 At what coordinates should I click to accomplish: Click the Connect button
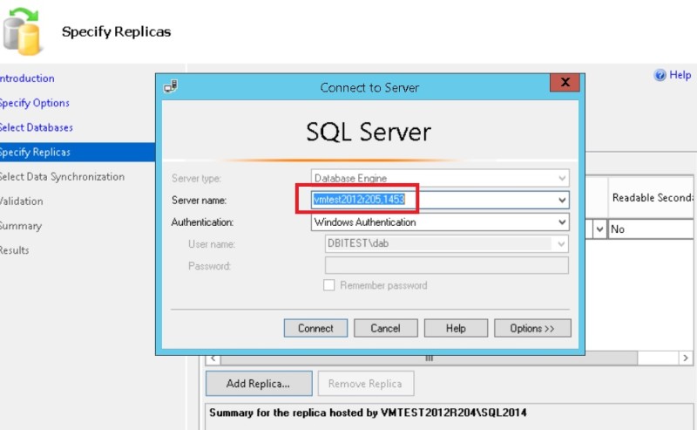point(315,328)
